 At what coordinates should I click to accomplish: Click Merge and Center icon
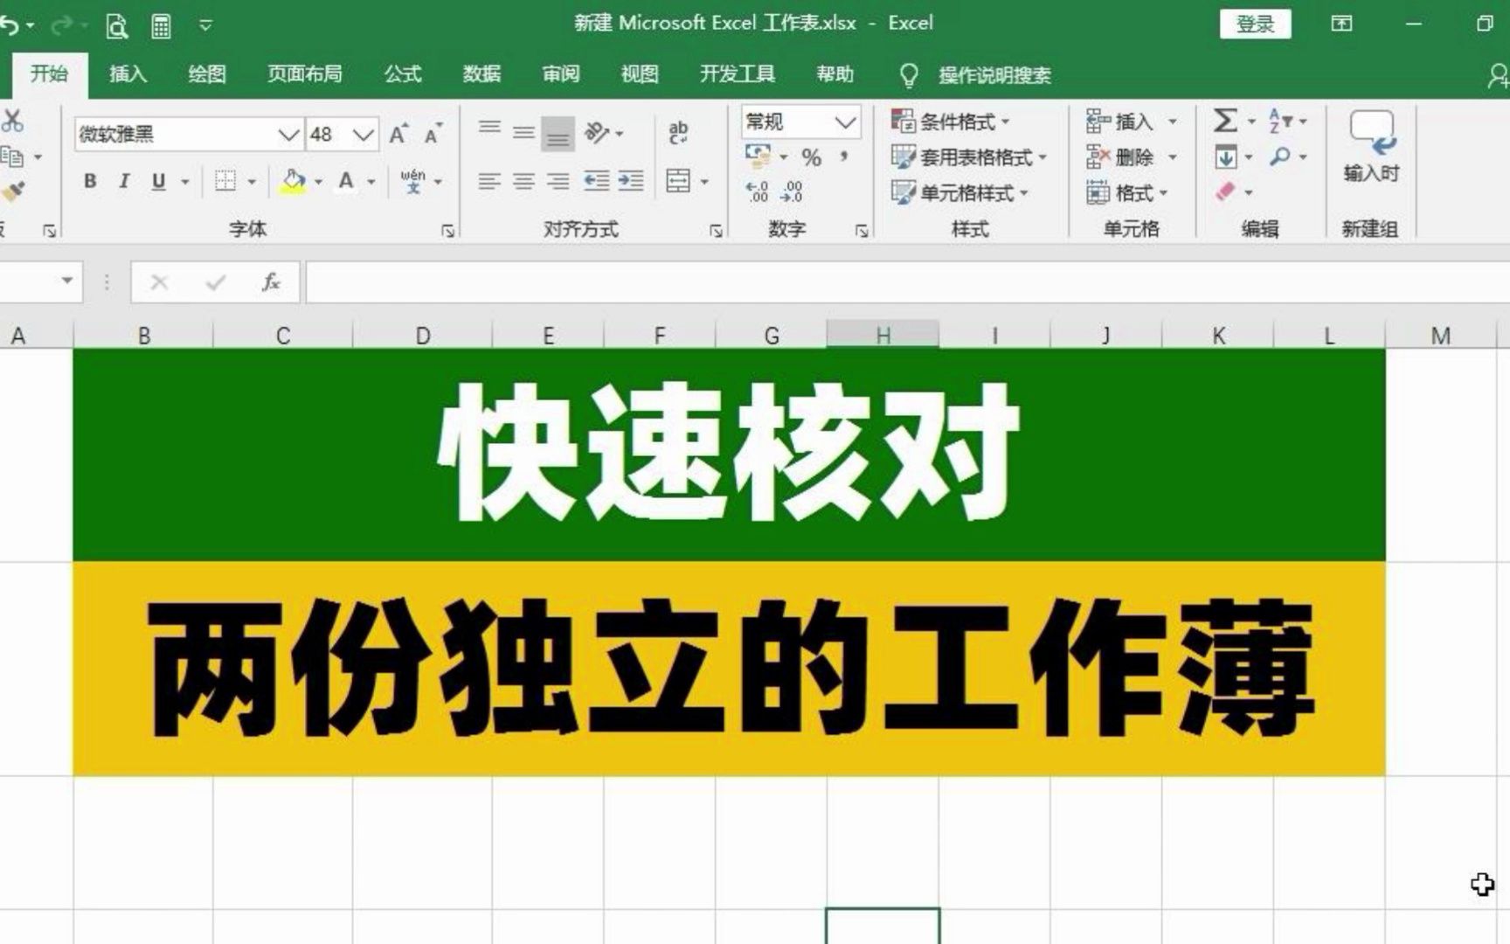point(678,181)
